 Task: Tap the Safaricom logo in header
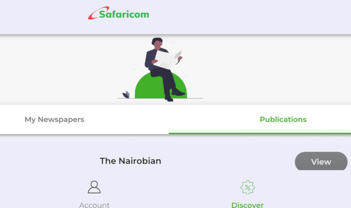[119, 13]
